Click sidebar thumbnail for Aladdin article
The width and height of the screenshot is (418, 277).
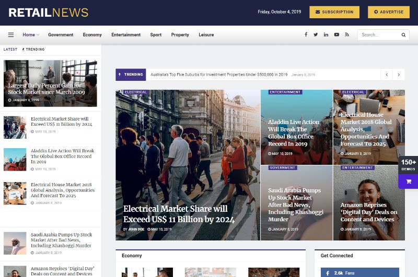coord(15,160)
